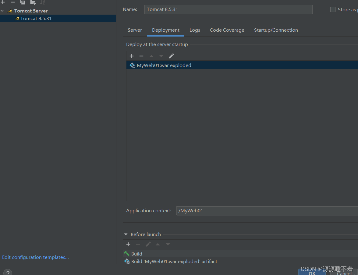Image resolution: width=358 pixels, height=275 pixels.
Task: Click the Tomcat 8.5.31 item icon
Action: [x=17, y=19]
